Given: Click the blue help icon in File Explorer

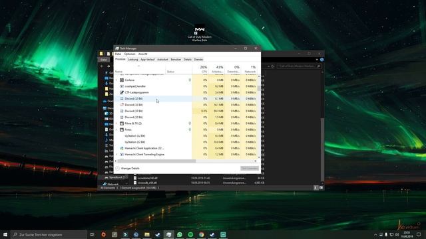Looking at the screenshot, I should pyautogui.click(x=321, y=60).
